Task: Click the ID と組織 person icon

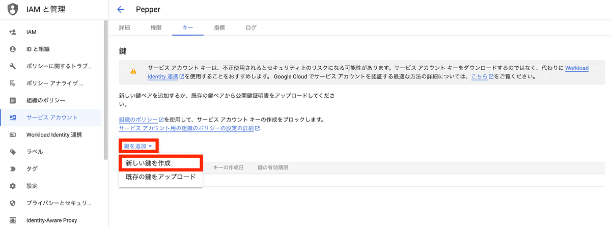Action: coord(13,49)
